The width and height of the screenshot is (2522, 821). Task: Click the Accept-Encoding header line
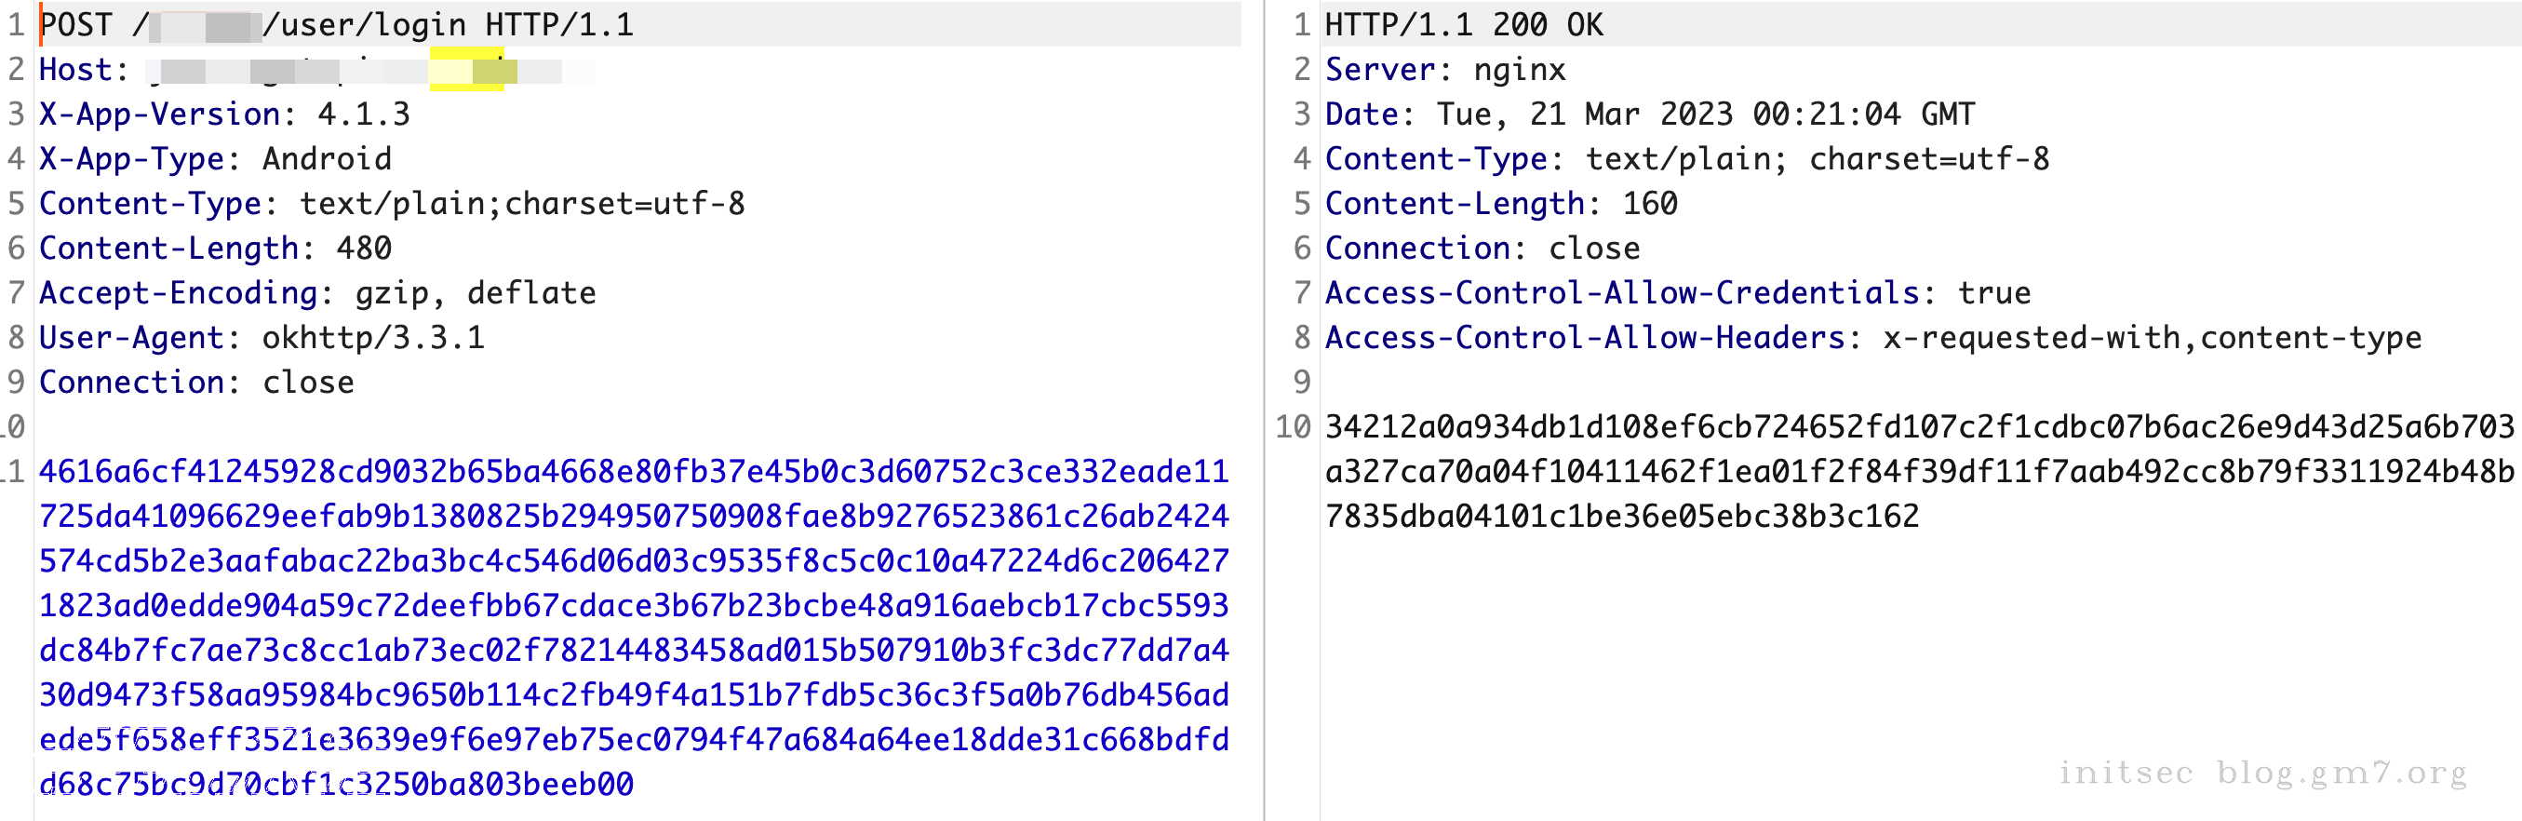coord(317,293)
